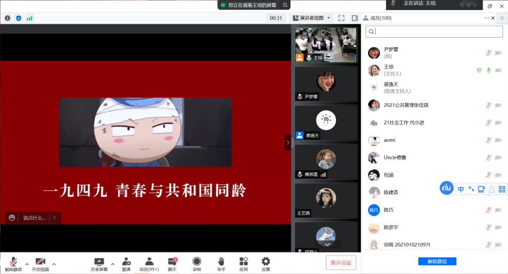This screenshot has width=508, height=274.
Task: Raise hand using 举手 icon
Action: (221, 263)
